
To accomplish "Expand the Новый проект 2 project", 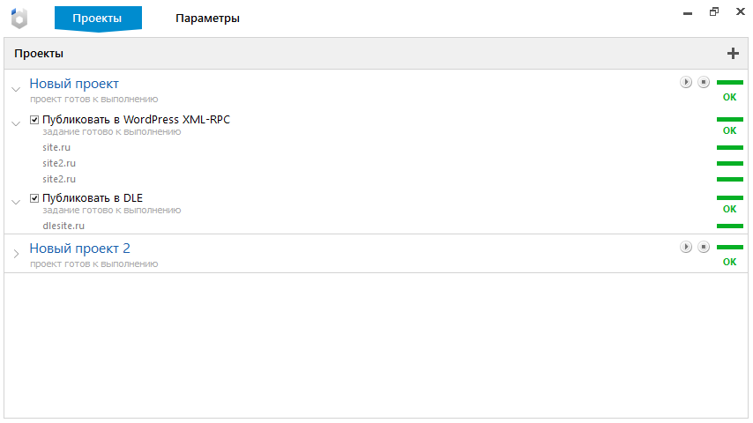I will pos(17,254).
